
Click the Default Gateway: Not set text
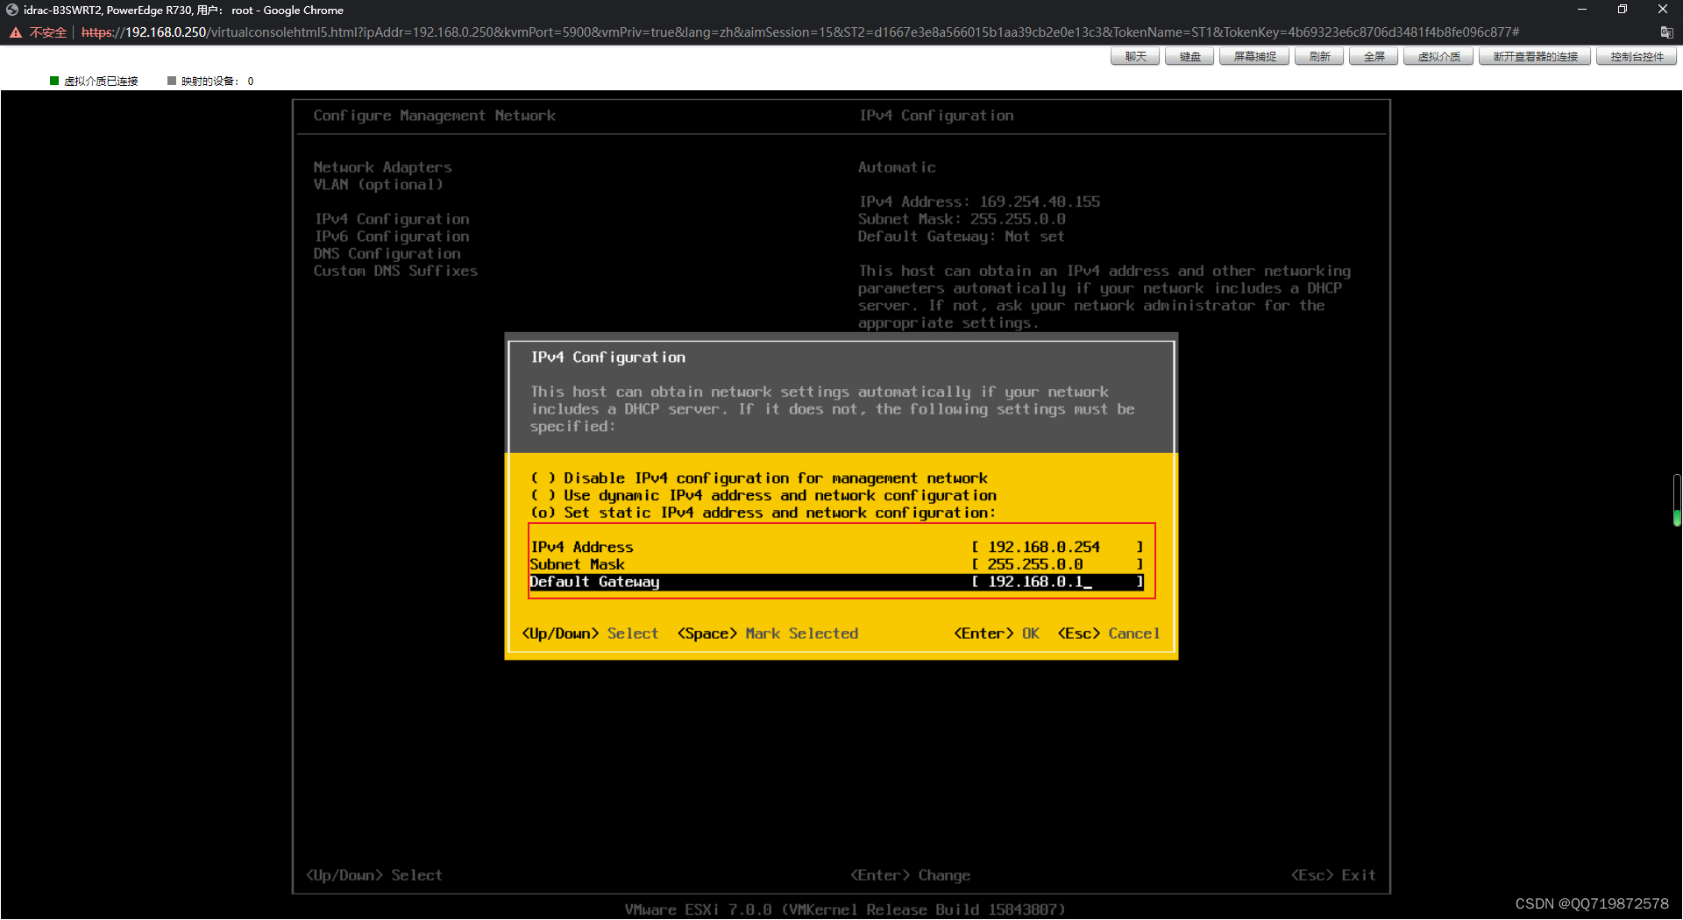pos(962,237)
